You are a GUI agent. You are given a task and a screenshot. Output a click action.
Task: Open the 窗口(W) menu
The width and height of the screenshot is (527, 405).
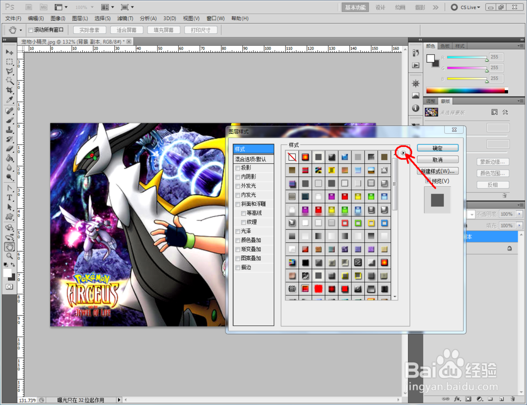(x=216, y=18)
